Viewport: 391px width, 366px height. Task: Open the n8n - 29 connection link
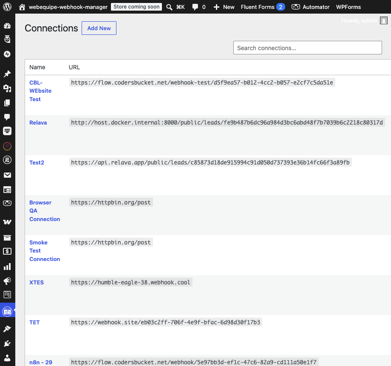[x=41, y=362]
